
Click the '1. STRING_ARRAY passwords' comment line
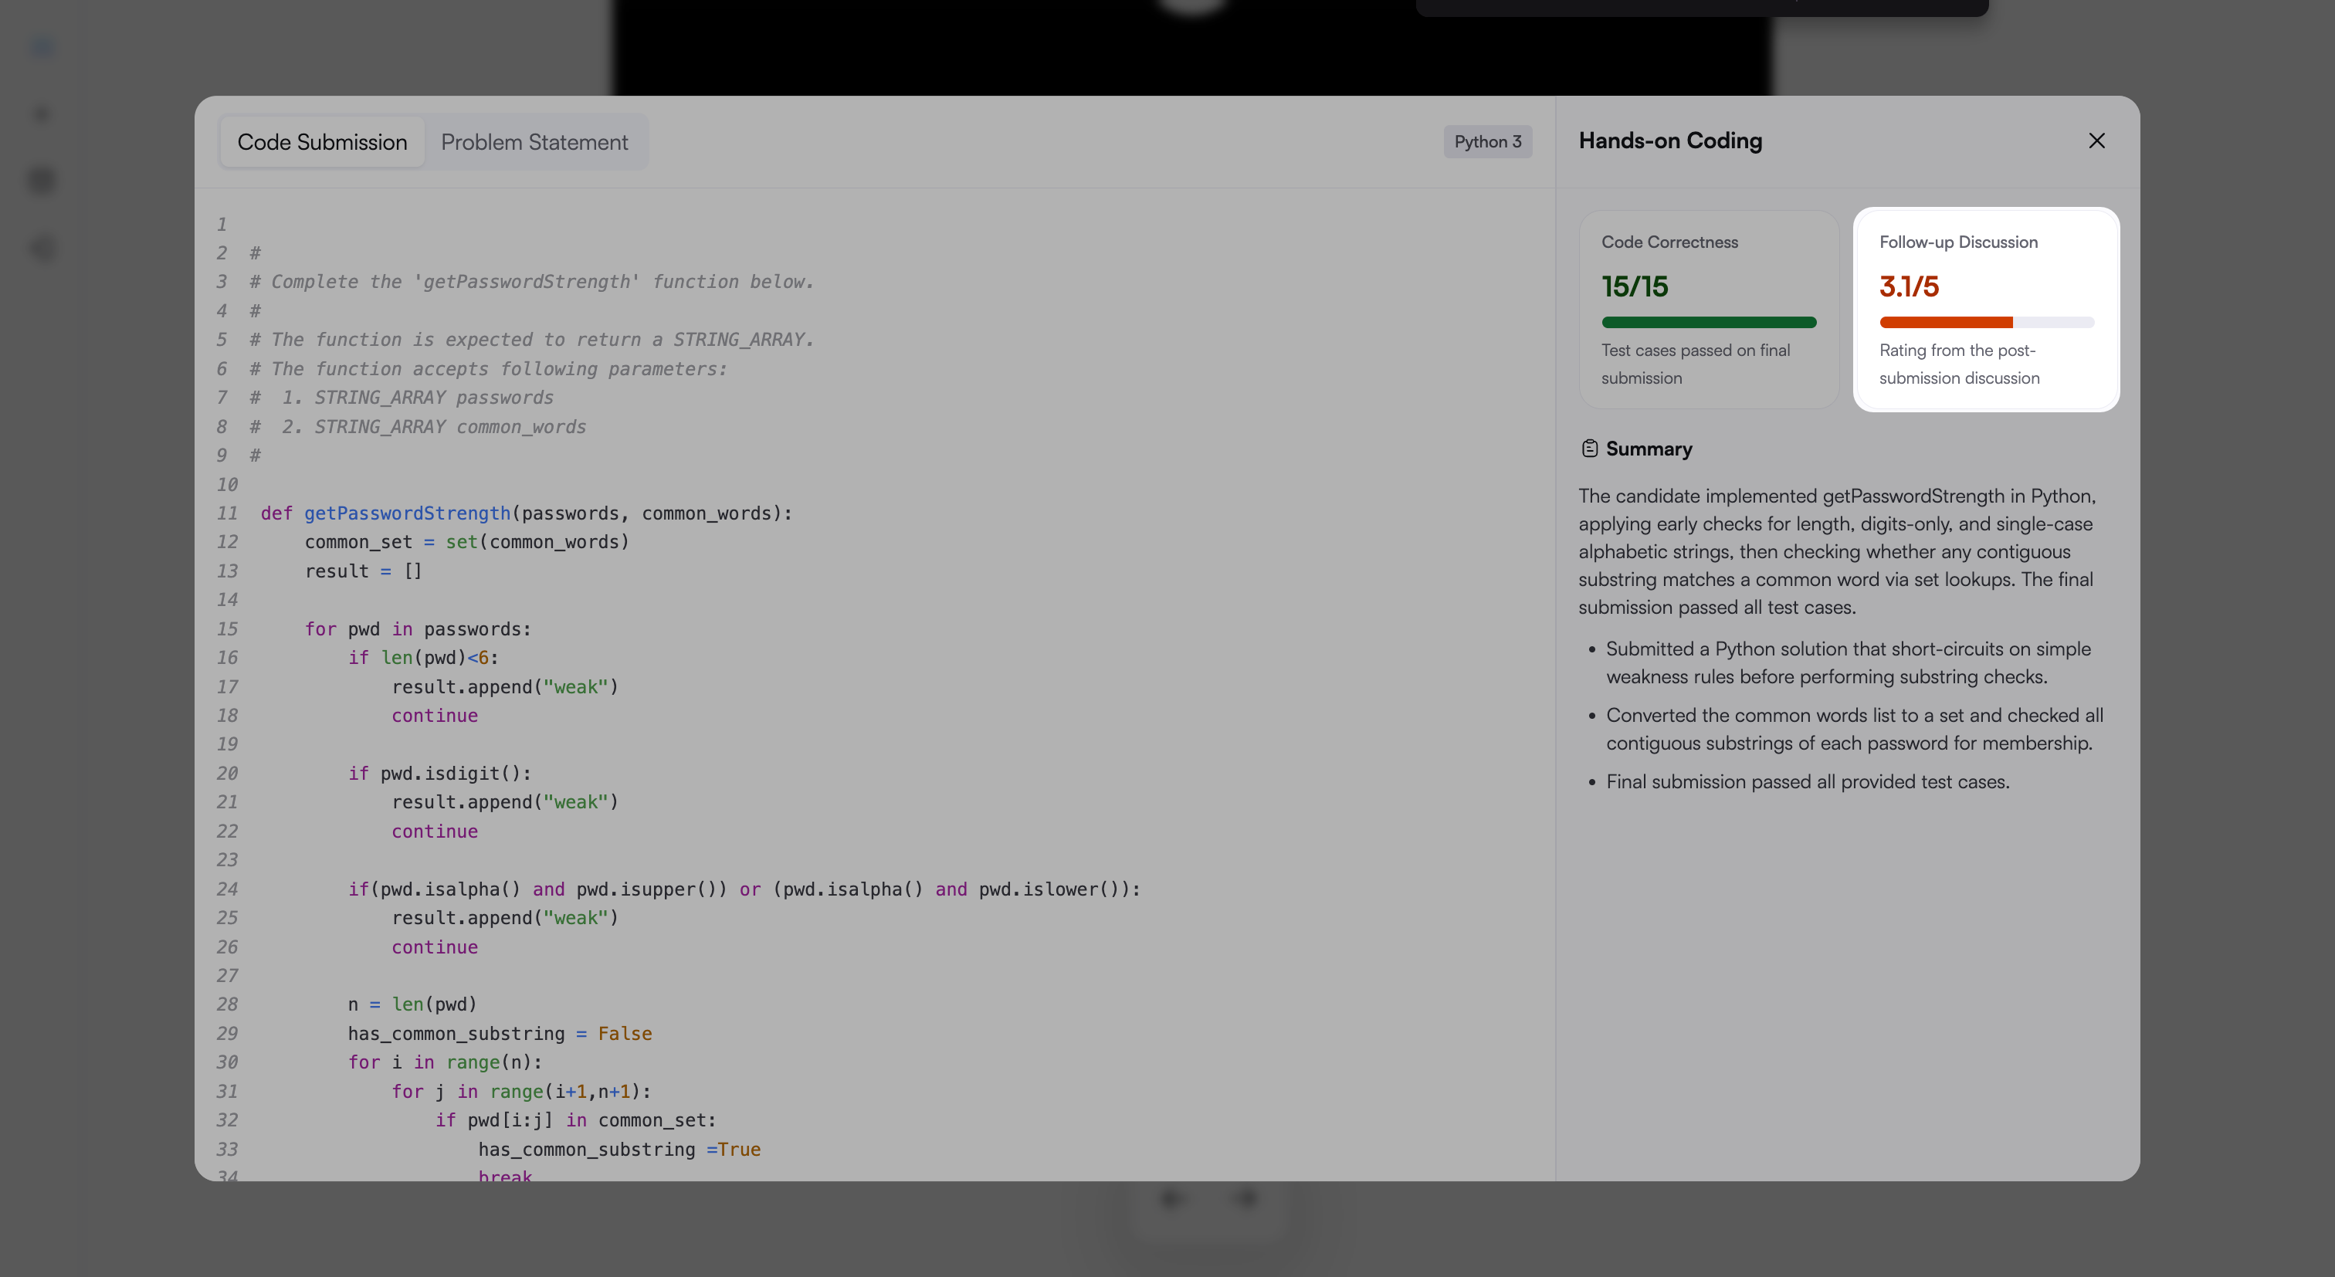click(401, 397)
